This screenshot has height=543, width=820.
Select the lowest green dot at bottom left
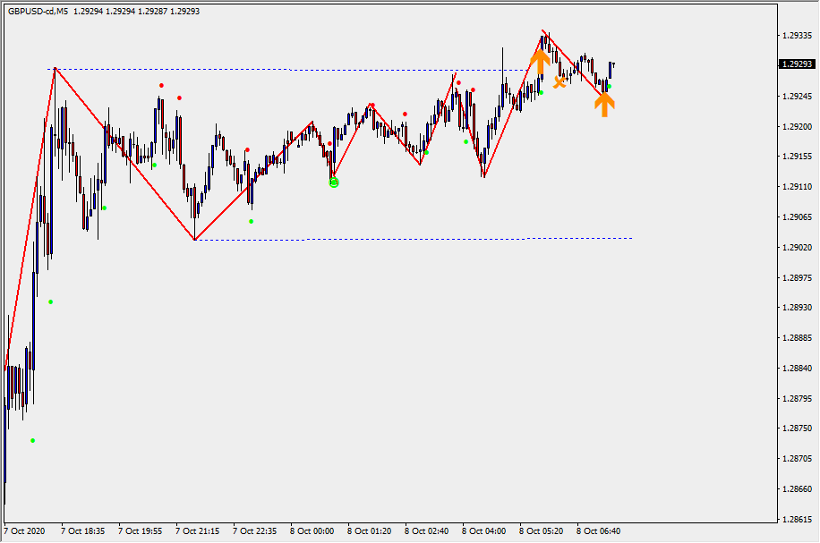point(33,440)
